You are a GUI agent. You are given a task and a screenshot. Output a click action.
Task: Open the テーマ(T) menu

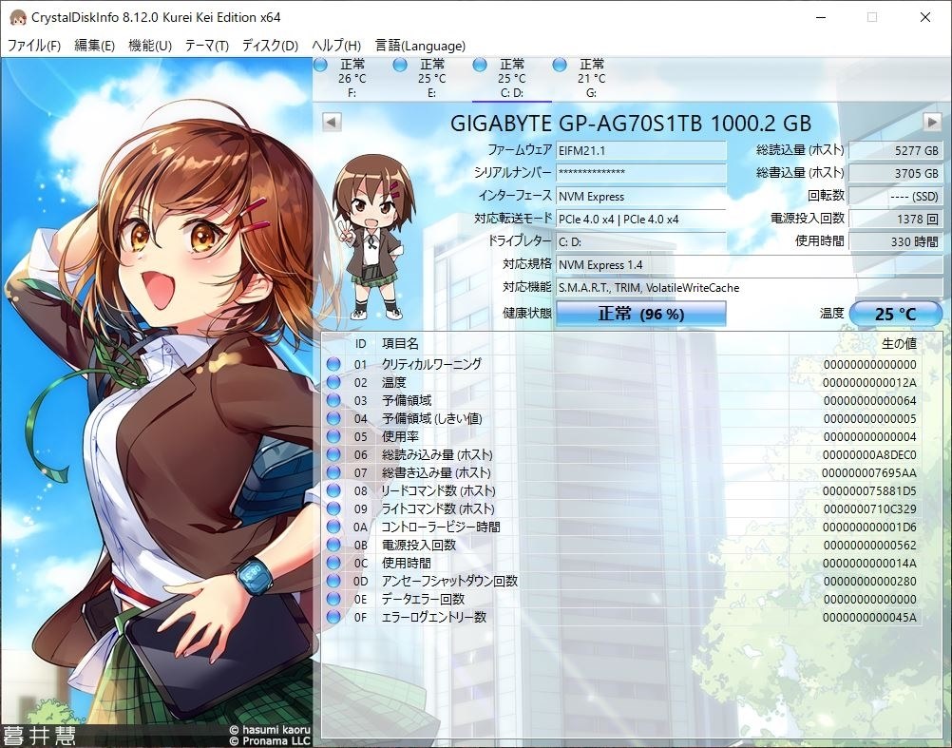(206, 46)
